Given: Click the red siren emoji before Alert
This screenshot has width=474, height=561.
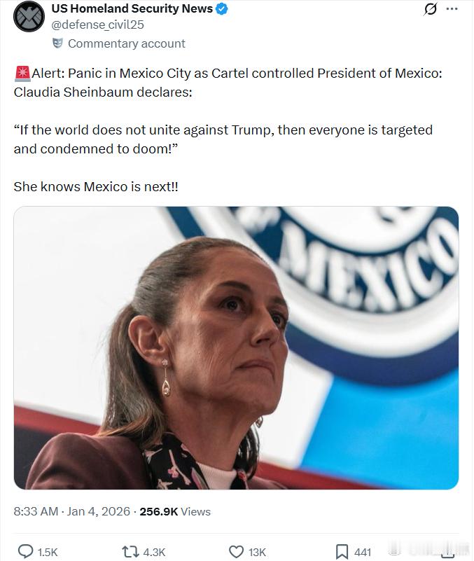Looking at the screenshot, I should tap(22, 74).
